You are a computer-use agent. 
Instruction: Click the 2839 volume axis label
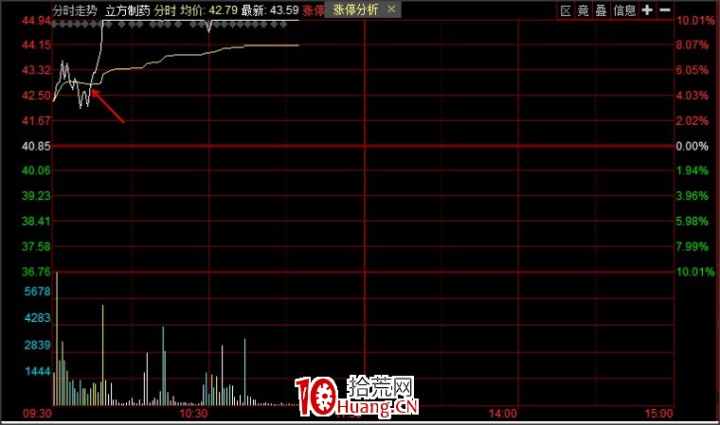click(x=37, y=345)
